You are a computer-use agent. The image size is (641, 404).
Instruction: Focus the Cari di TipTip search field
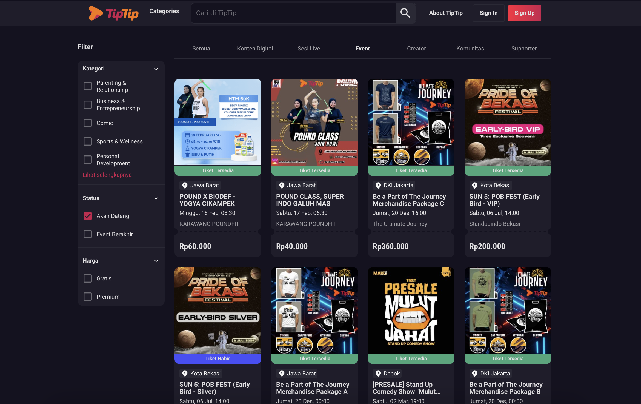[x=293, y=13]
